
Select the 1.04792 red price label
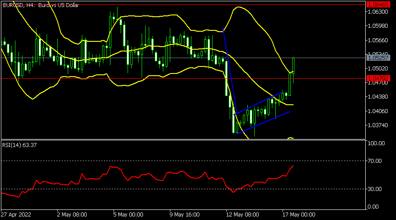coord(378,79)
